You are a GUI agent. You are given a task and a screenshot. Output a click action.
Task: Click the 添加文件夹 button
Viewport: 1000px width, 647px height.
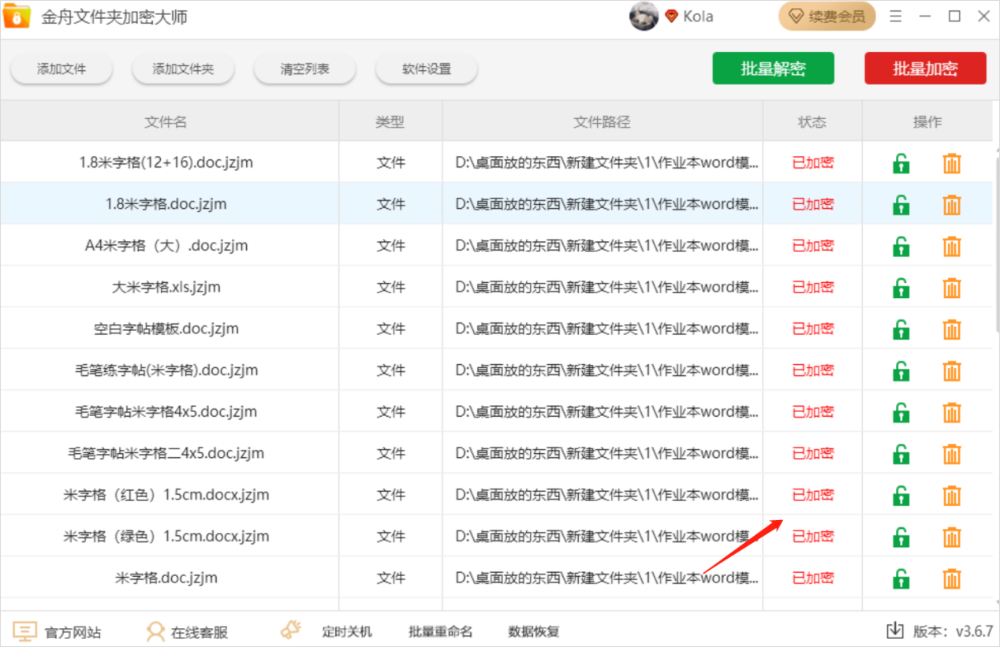[183, 69]
